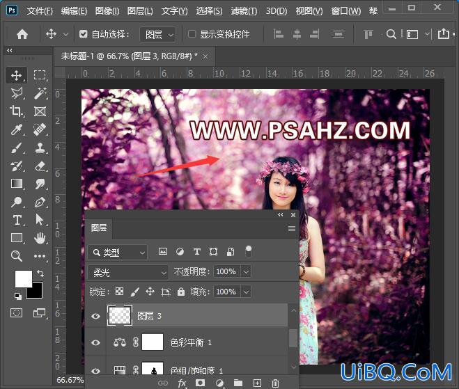Screen dimensions: 459x389
Task: Open the 类型 layer filter dropdown
Action: pyautogui.click(x=118, y=253)
